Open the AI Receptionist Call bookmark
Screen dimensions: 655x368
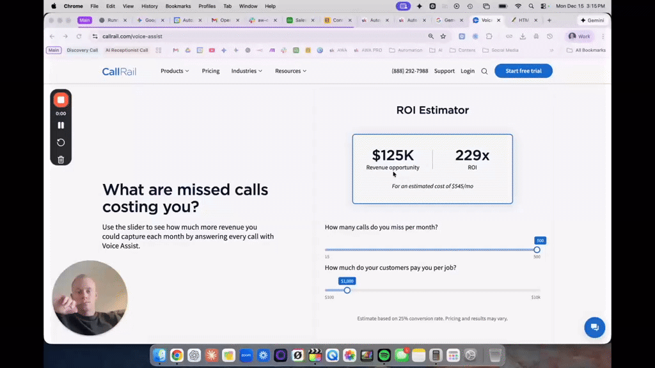(127, 50)
